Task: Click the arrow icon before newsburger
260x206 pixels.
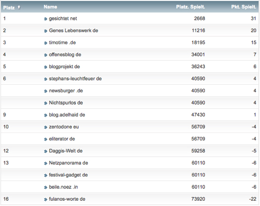Action: (45, 91)
